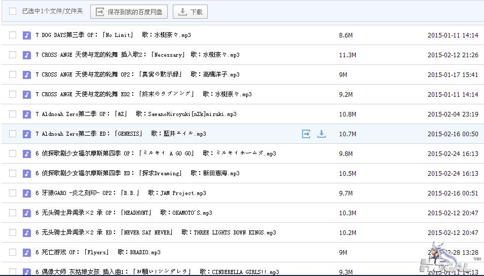
Task: Open 終末のラブソング mp3 file
Action: (x=143, y=94)
